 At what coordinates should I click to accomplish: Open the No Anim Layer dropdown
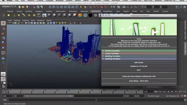[x=154, y=96]
